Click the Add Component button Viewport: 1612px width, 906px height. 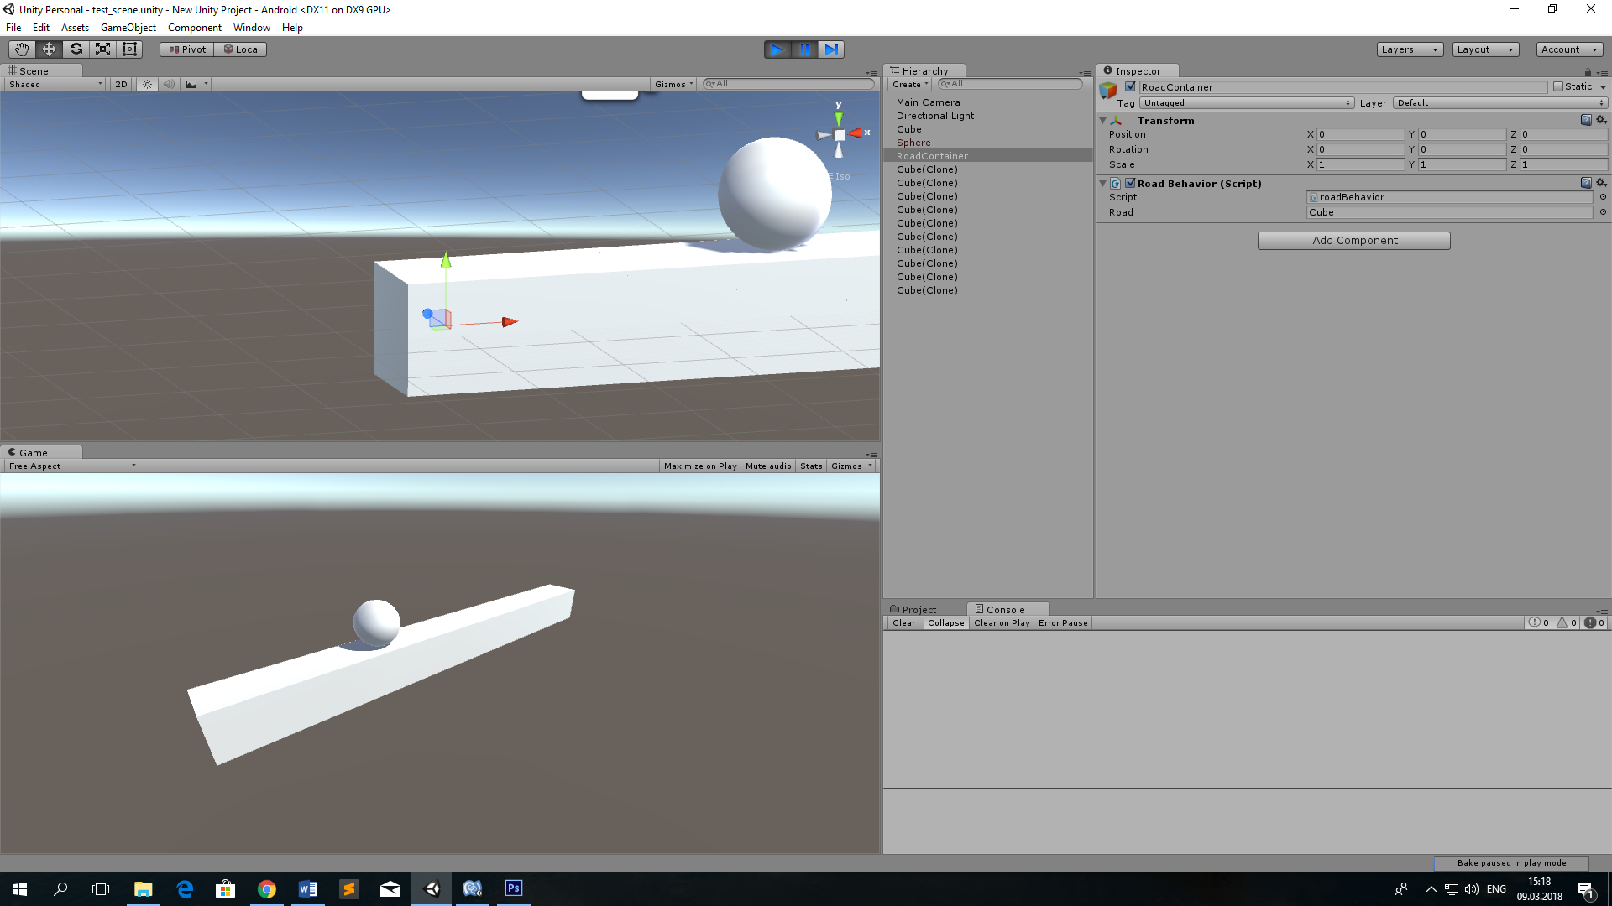click(x=1354, y=240)
